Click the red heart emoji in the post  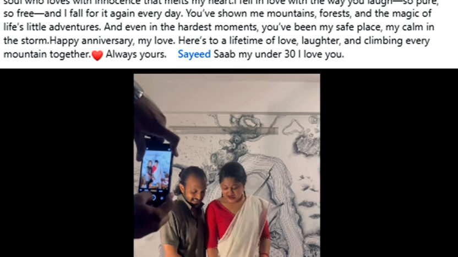pyautogui.click(x=97, y=55)
